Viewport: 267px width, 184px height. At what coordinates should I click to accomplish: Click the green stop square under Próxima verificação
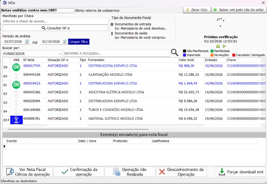[x=218, y=46]
